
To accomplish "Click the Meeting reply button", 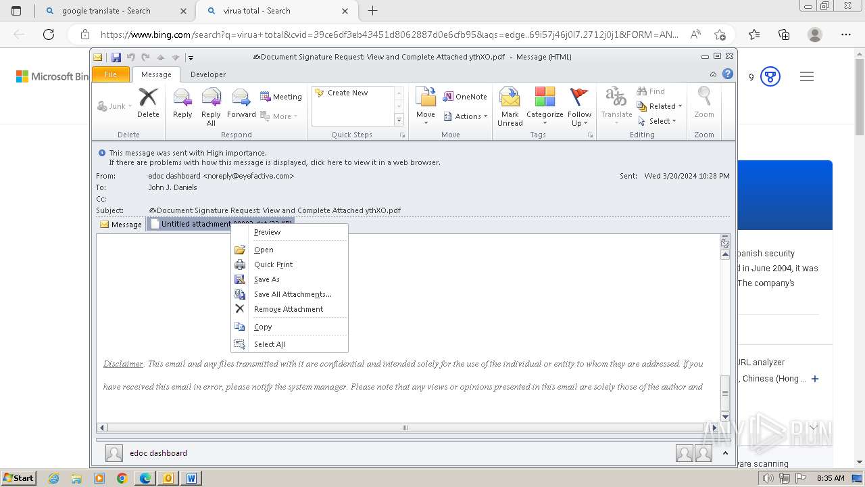I will (x=281, y=97).
